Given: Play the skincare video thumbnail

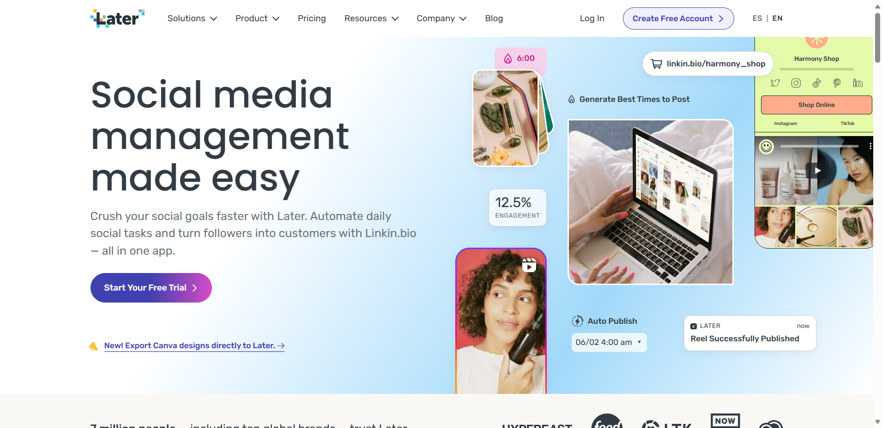Looking at the screenshot, I should pos(817,170).
